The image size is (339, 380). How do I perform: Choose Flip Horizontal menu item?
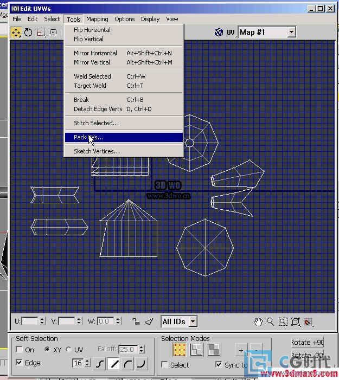pos(124,30)
